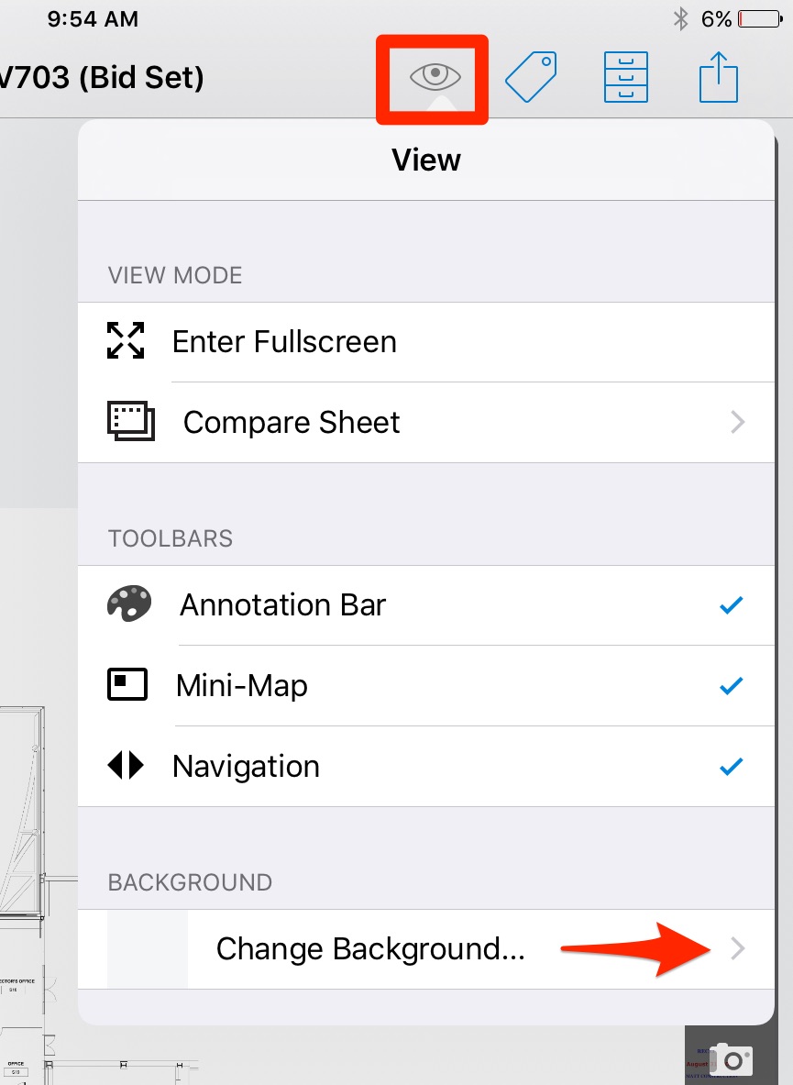Open Change Background options
The height and width of the screenshot is (1085, 793).
tap(370, 948)
